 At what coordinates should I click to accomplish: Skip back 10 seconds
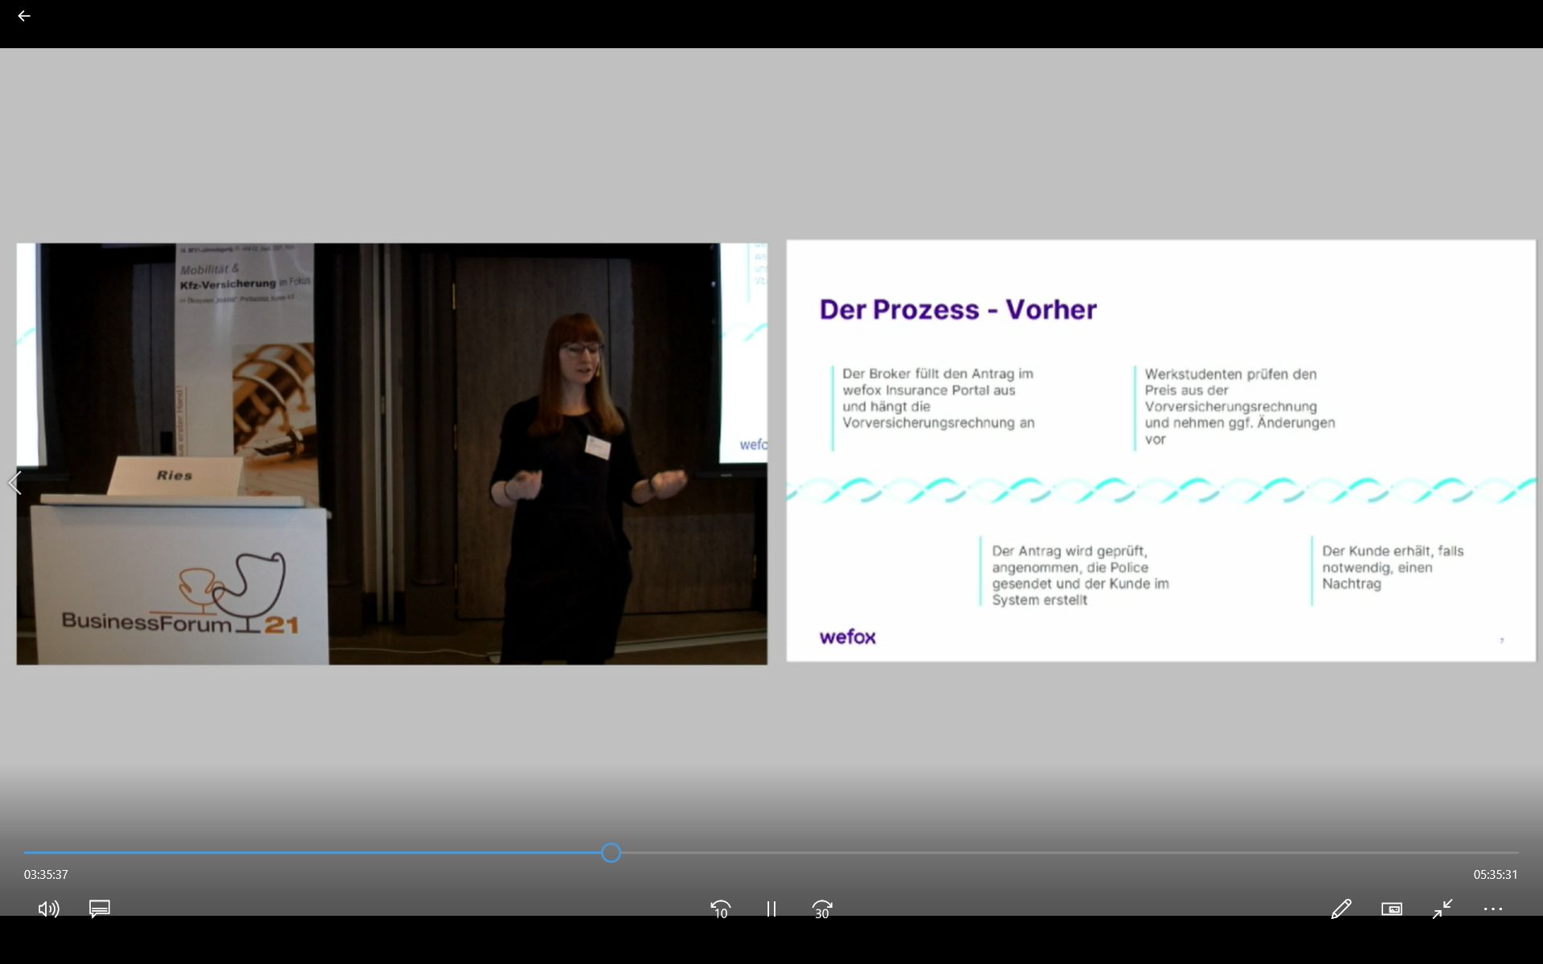click(x=721, y=909)
